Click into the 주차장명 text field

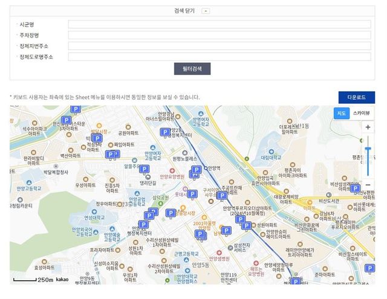coord(219,35)
